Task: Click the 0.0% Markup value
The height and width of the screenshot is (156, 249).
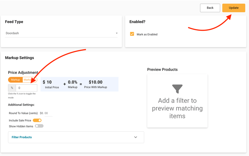Action: pyautogui.click(x=72, y=82)
